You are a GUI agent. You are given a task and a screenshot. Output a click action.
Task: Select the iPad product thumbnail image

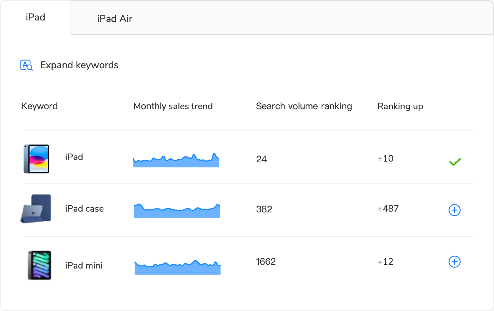pyautogui.click(x=37, y=159)
